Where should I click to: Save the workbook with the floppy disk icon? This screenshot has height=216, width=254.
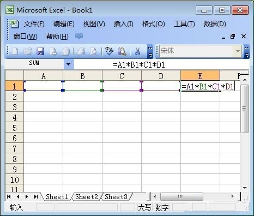[x=40, y=51]
